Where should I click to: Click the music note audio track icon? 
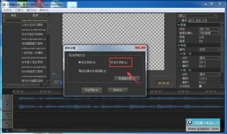tap(7, 103)
